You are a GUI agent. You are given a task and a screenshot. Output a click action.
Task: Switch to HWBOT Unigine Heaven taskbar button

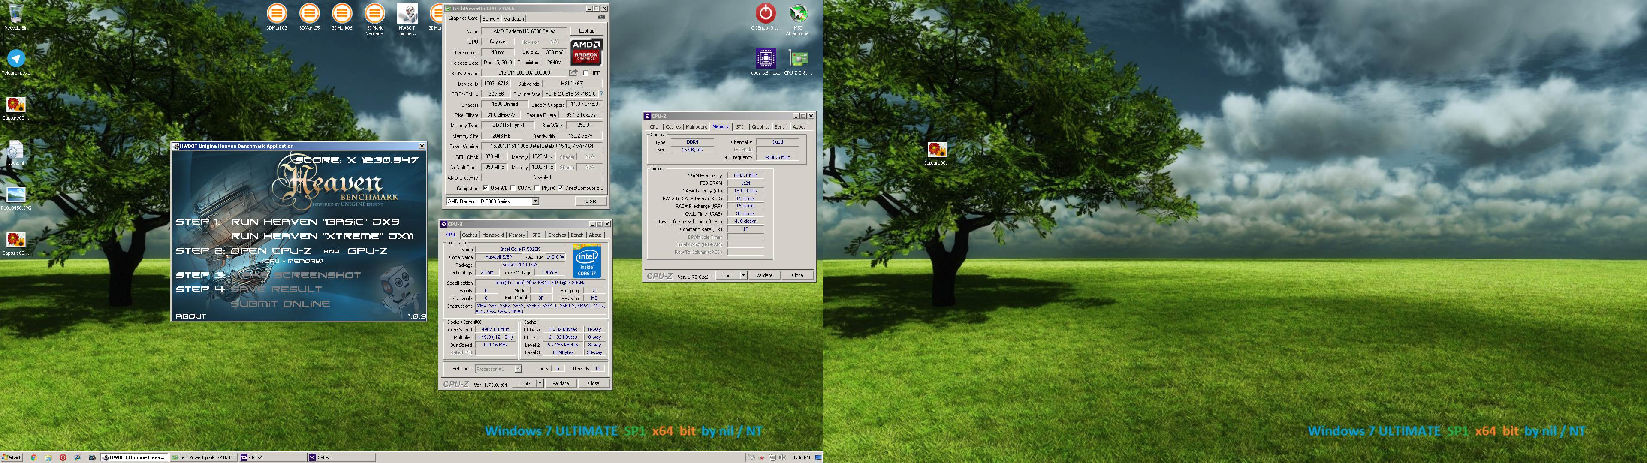pos(134,458)
